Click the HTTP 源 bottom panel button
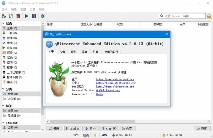The image size is (213, 138). coord(109,129)
